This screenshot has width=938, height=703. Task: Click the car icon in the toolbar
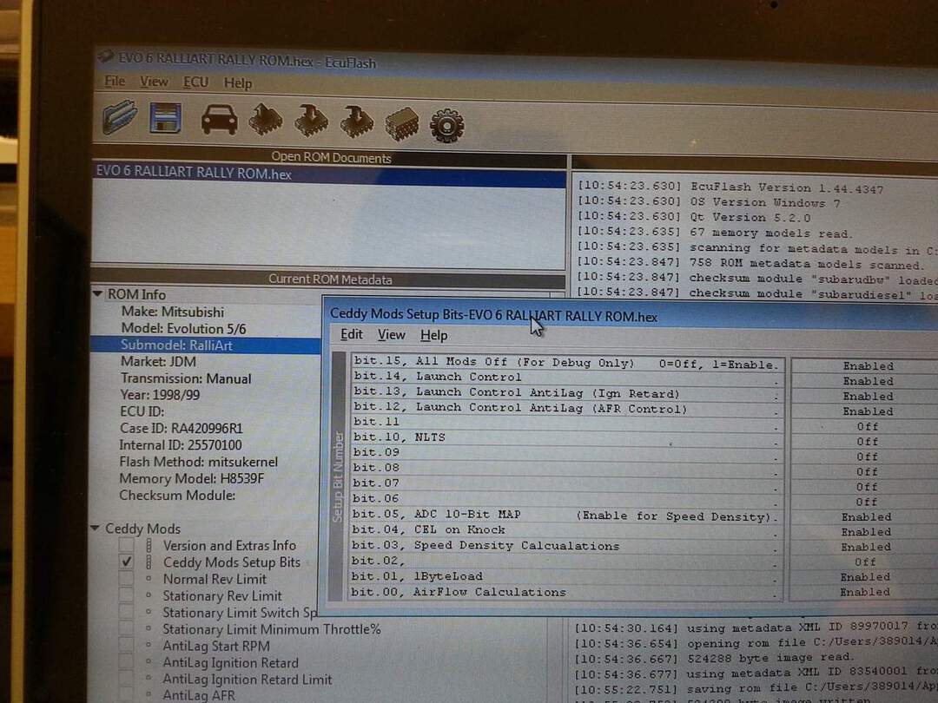pyautogui.click(x=219, y=119)
